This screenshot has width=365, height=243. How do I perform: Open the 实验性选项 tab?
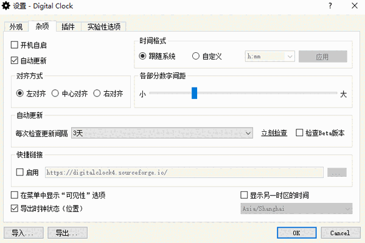pyautogui.click(x=104, y=27)
